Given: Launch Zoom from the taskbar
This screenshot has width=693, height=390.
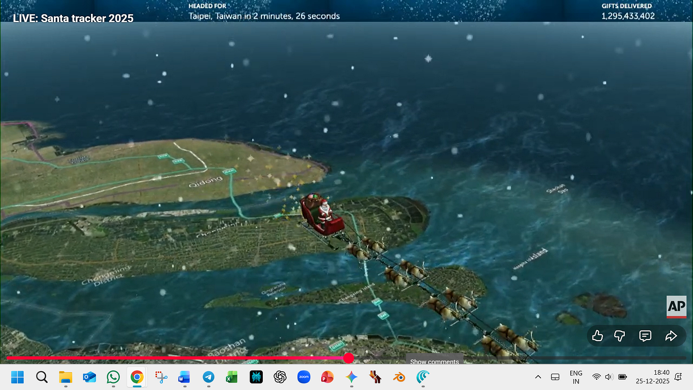Looking at the screenshot, I should (304, 377).
